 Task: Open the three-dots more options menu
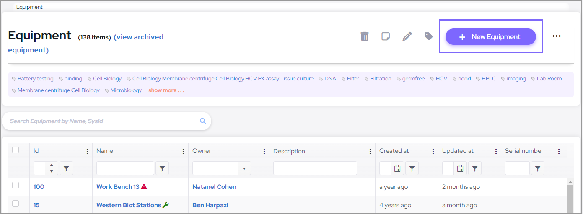click(557, 36)
